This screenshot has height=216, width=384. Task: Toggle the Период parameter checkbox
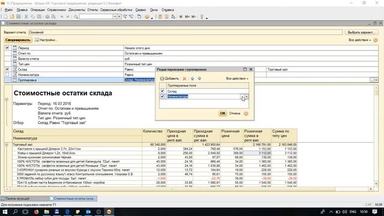(x=7, y=48)
